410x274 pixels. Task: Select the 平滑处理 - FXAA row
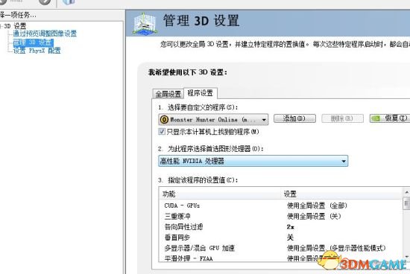(281, 258)
